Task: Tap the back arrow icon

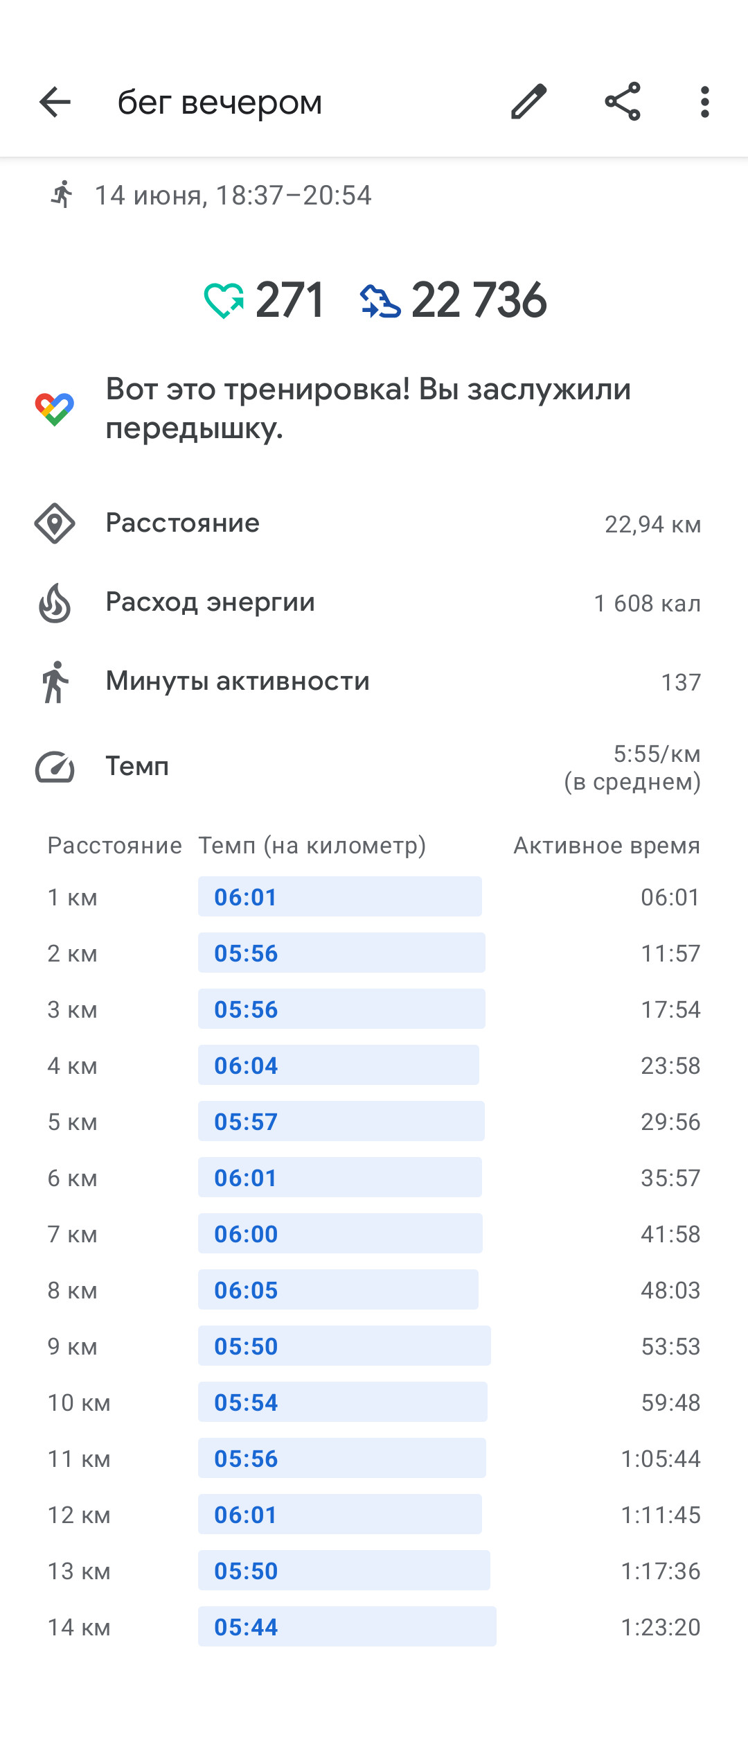Action: 55,103
